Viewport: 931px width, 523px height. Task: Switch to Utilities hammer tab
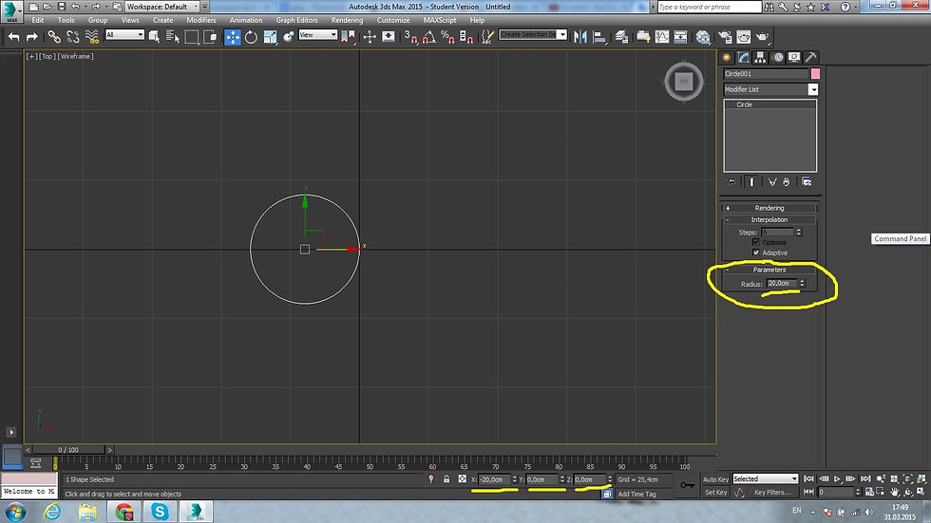point(810,58)
